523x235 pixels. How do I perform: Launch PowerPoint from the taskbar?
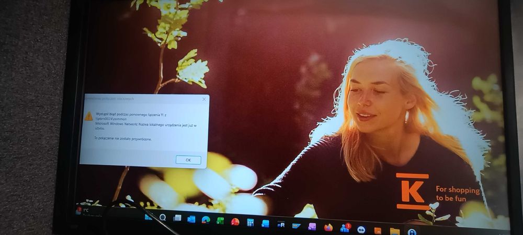click(235, 221)
